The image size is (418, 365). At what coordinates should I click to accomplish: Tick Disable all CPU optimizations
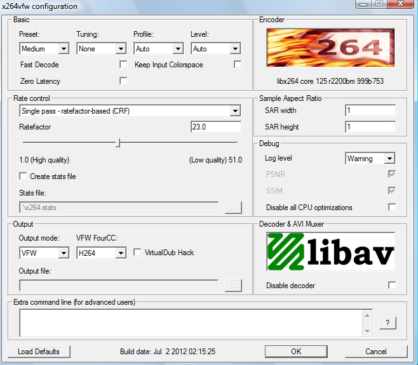tap(392, 207)
